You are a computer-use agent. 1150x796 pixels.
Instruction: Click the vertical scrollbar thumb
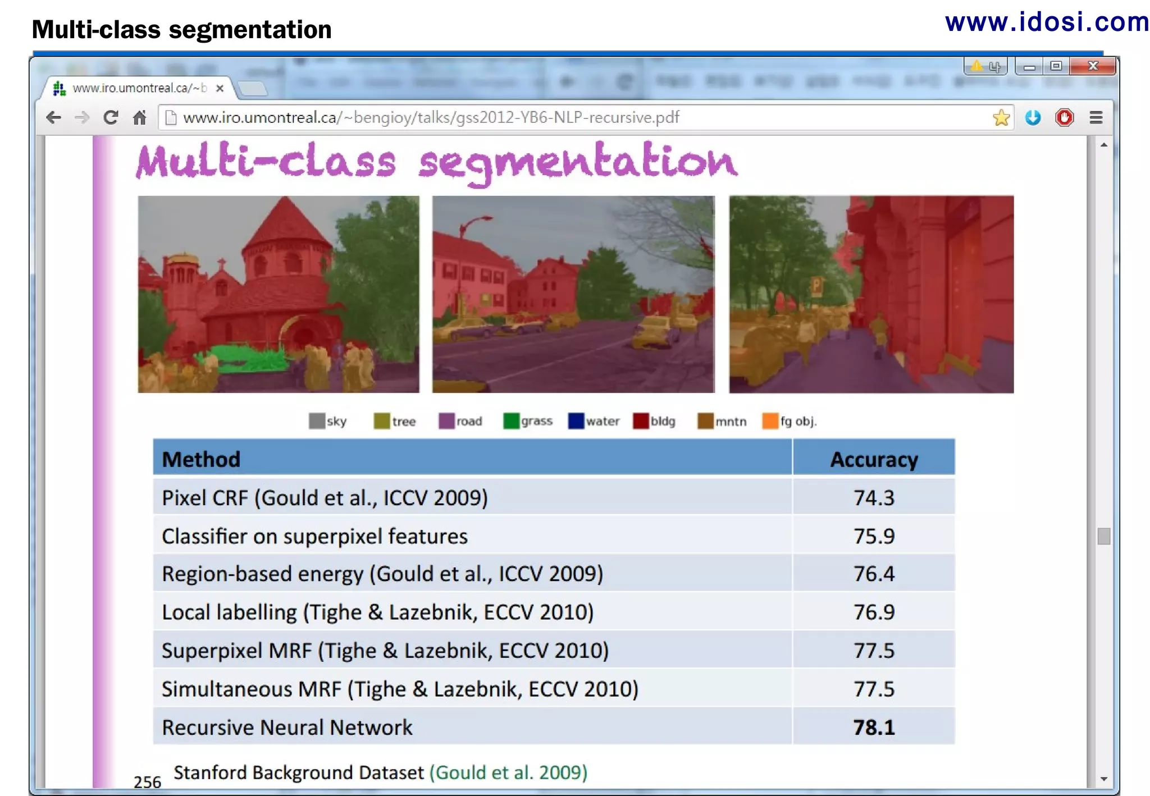(x=1104, y=536)
